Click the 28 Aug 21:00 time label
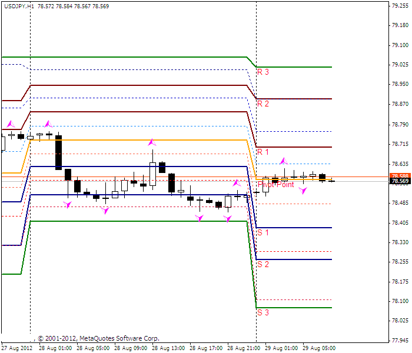The image size is (412, 353). click(244, 348)
